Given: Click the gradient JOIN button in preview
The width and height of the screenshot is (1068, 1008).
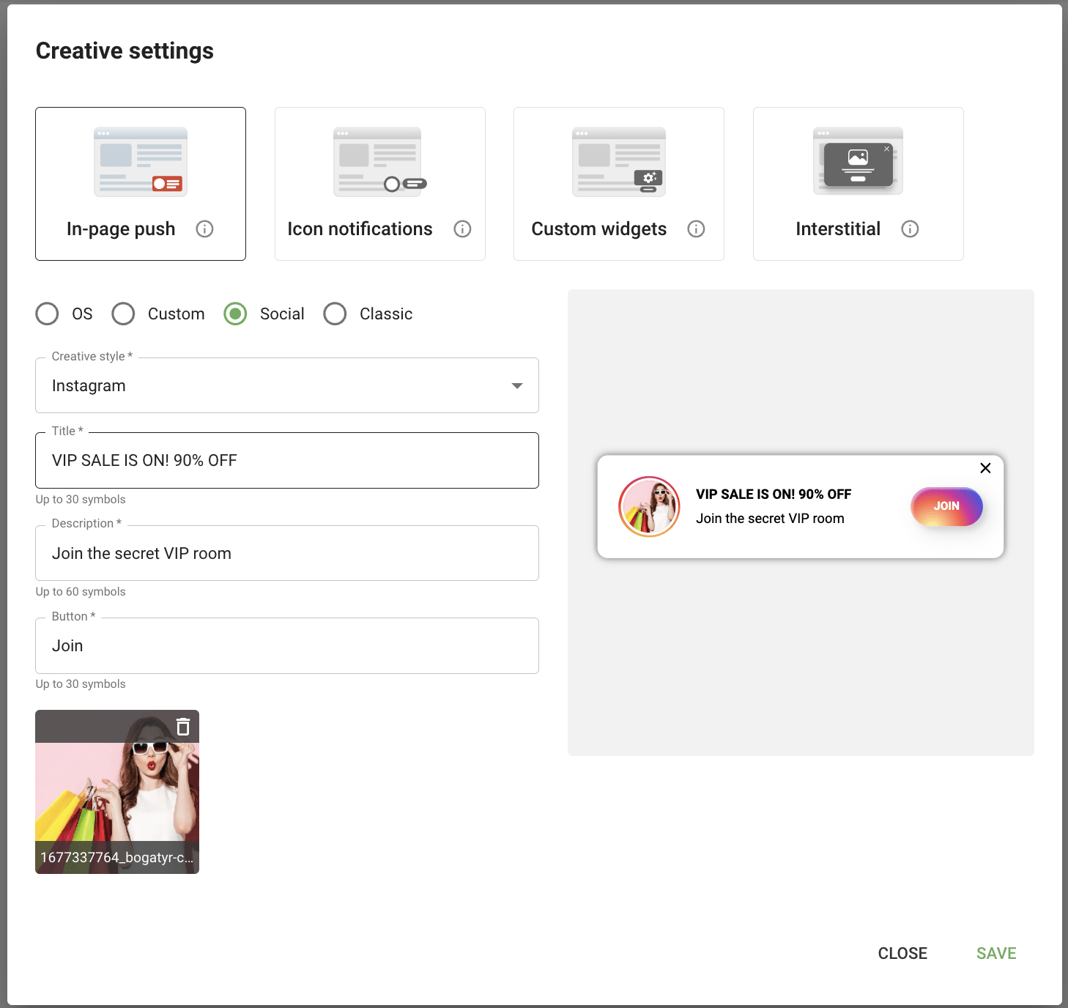Looking at the screenshot, I should pos(946,506).
